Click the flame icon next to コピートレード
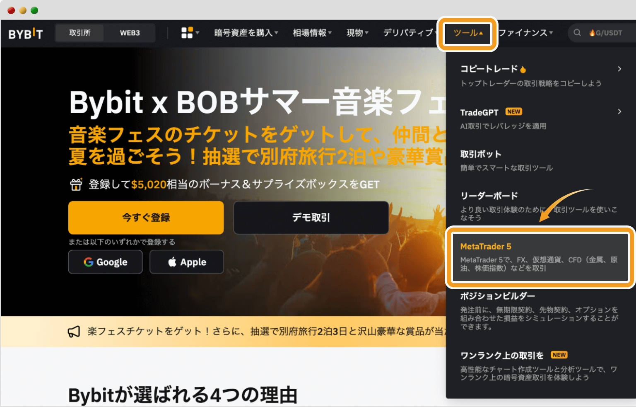The width and height of the screenshot is (636, 407). (523, 69)
